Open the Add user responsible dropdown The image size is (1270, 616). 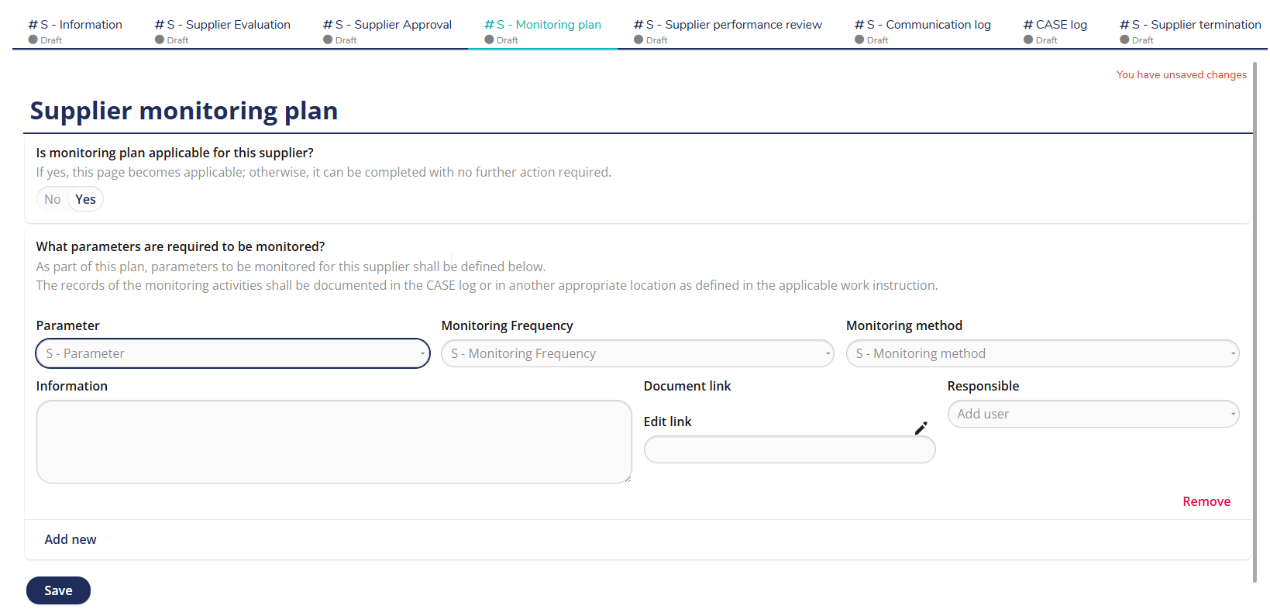(1093, 414)
